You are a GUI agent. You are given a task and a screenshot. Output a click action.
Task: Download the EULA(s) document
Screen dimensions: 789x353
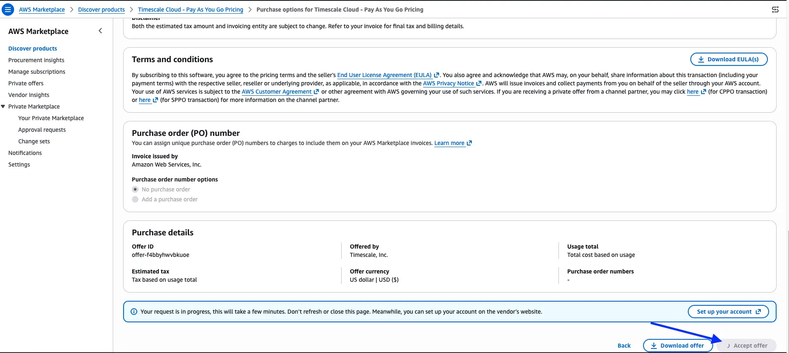(729, 59)
